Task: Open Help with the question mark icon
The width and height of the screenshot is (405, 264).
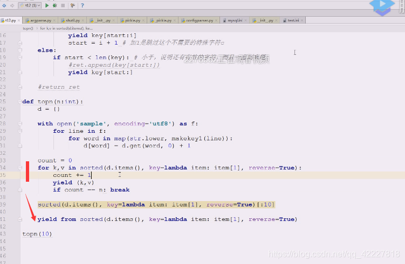Action: tap(82, 5)
